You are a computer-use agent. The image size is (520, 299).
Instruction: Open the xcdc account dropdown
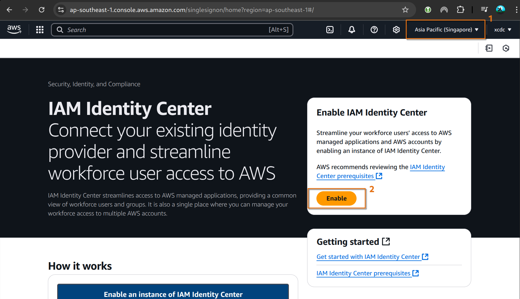(503, 30)
